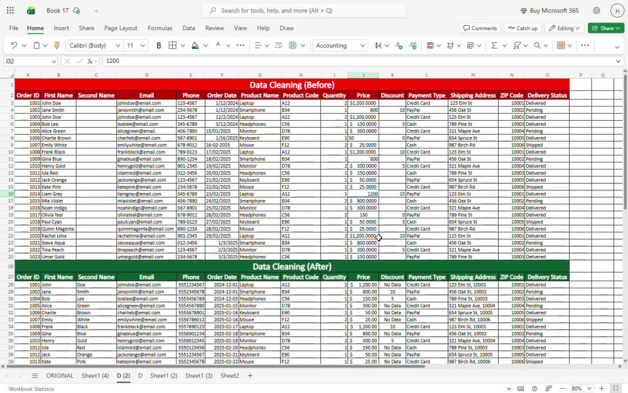Toggle Bold formatting
Viewport: 628px width, 393px height.
159,45
